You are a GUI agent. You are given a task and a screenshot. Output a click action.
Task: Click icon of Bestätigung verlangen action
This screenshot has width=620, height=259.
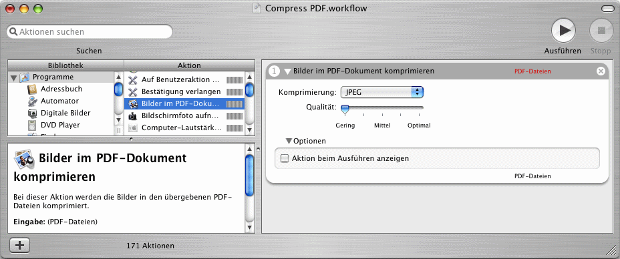(x=133, y=91)
